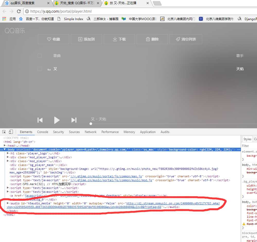Switch to the qq音乐_百度搜索 tab
Image resolution: width=257 pixels, height=242 pixels.
pyautogui.click(x=27, y=3)
